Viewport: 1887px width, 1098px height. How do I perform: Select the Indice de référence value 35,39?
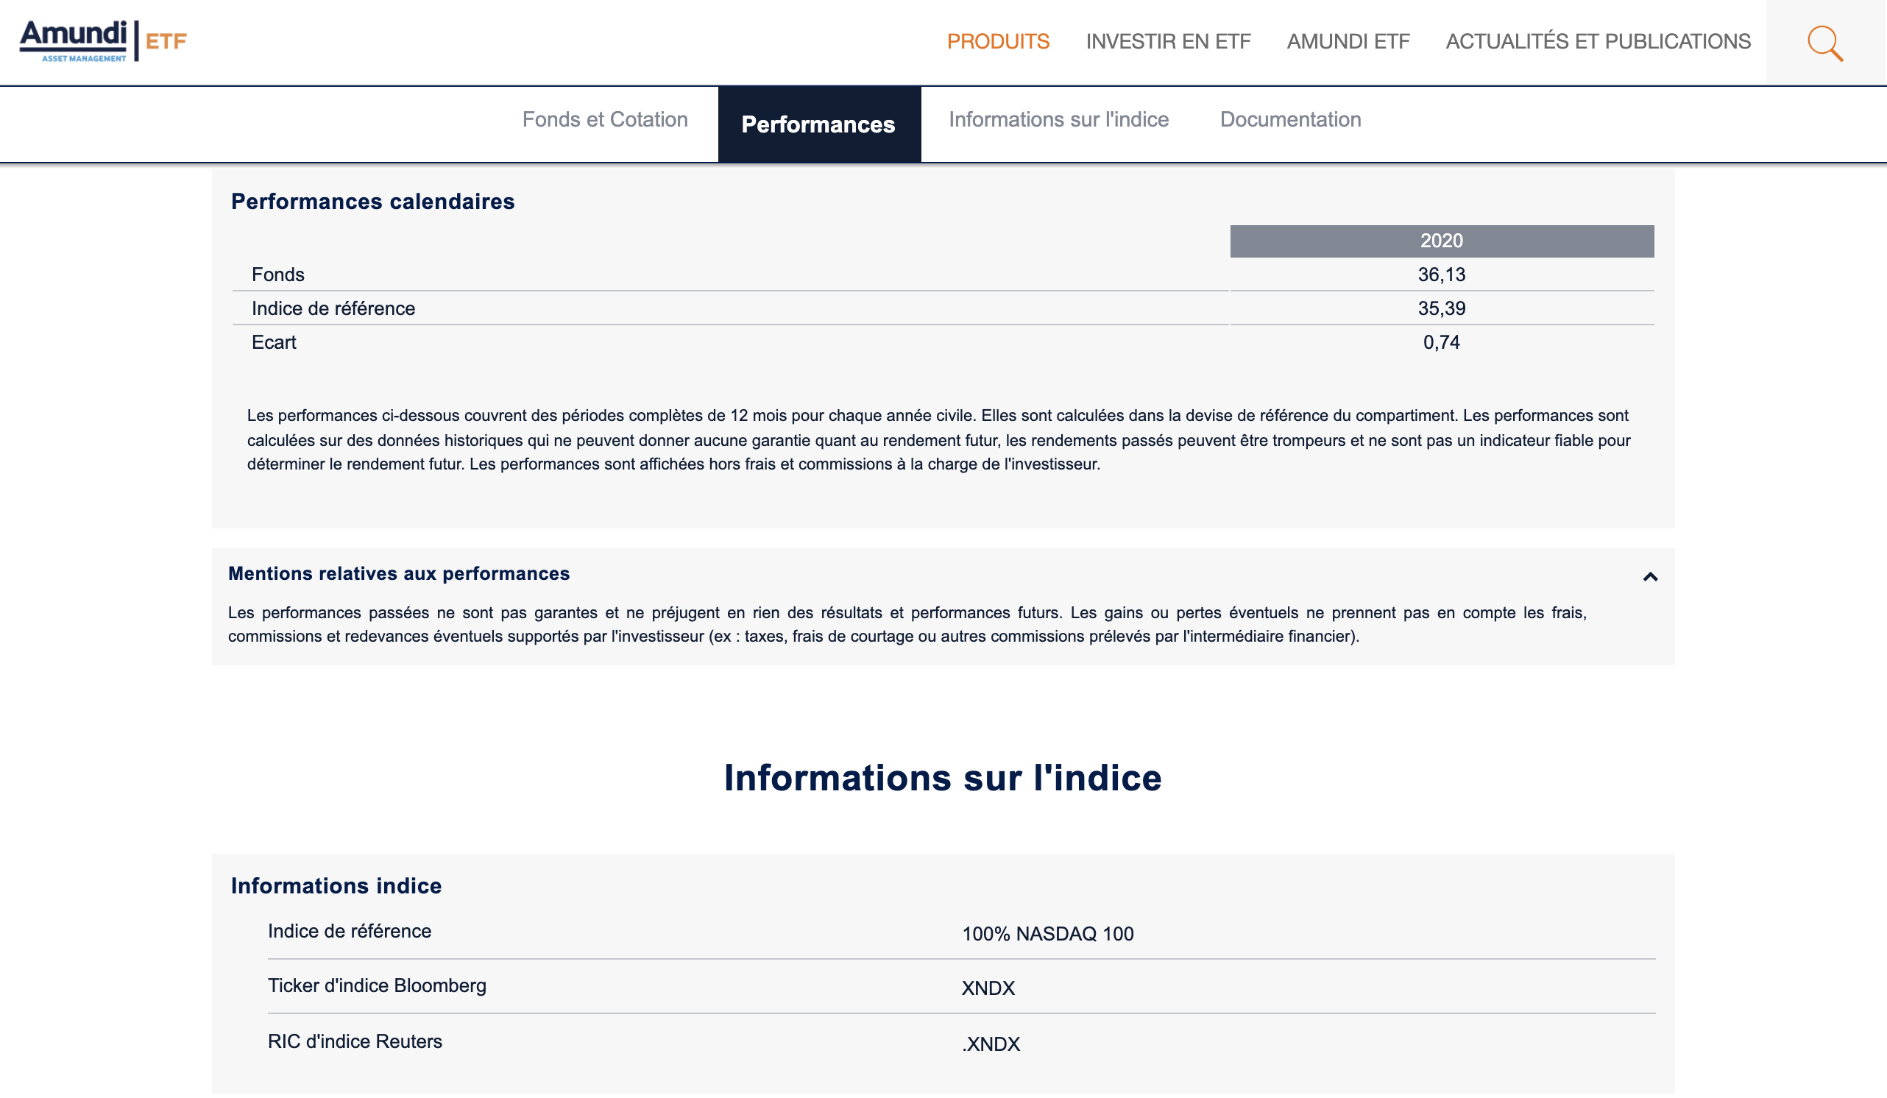click(1442, 308)
